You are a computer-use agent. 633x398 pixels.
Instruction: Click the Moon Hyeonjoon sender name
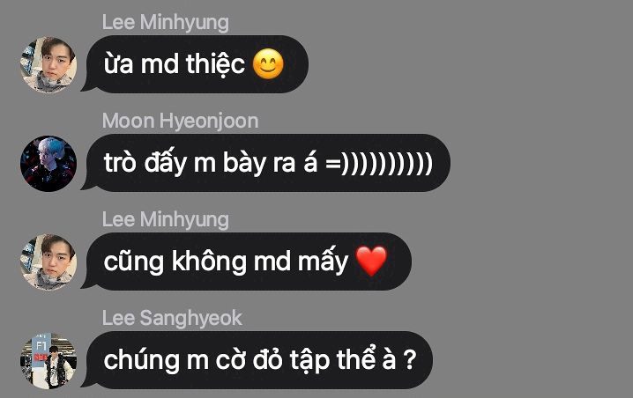180,121
